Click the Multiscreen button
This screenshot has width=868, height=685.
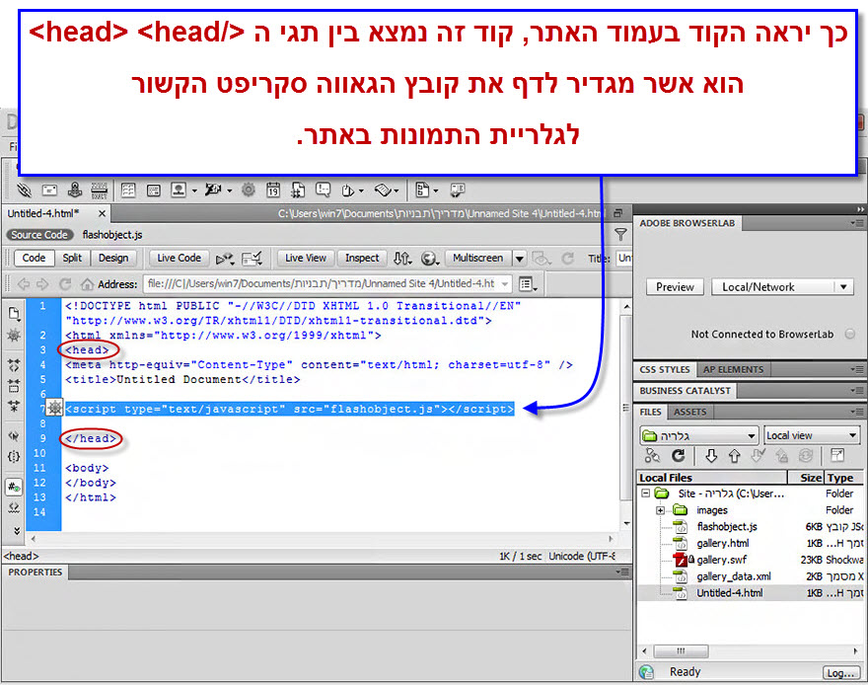[x=478, y=258]
